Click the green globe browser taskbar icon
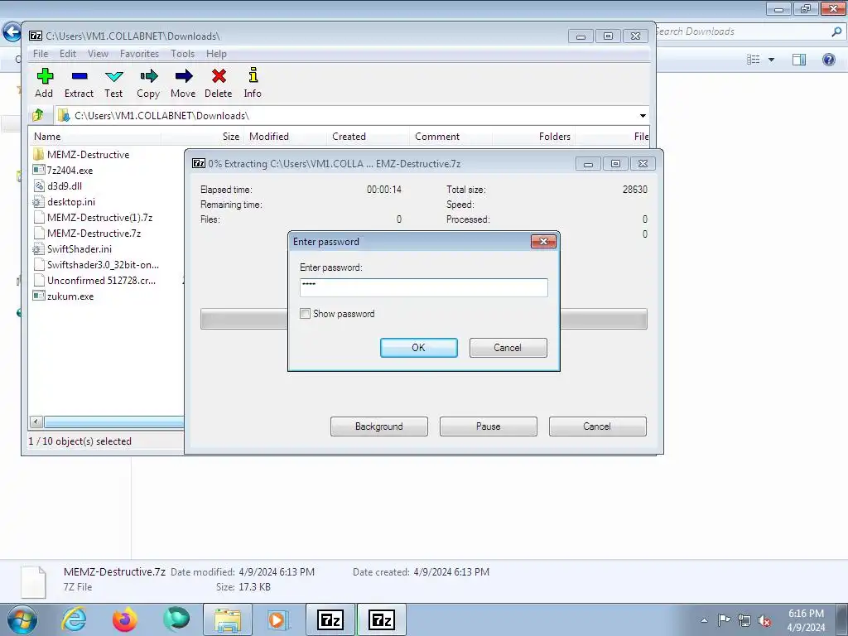Screen dimensions: 848x636 point(176,619)
